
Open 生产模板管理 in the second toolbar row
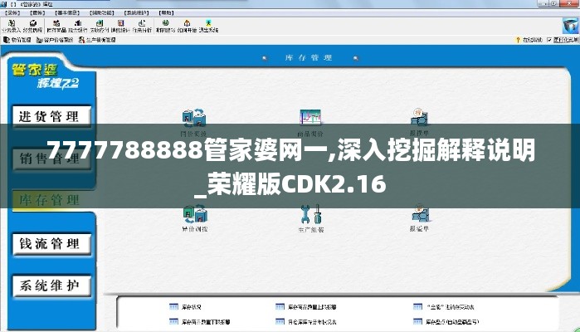(97, 40)
